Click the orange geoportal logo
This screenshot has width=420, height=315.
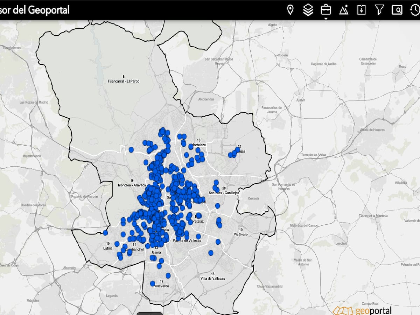362,310
